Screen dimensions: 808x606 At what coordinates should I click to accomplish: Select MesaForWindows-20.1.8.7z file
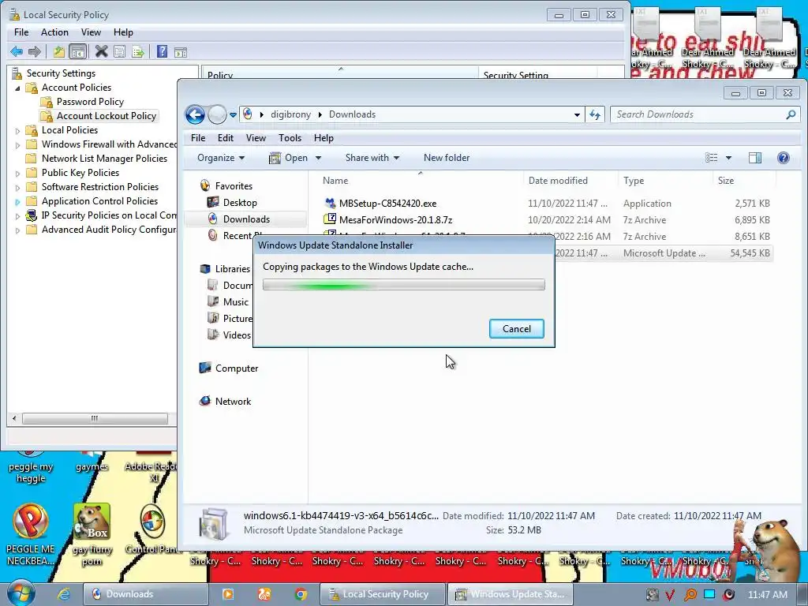[x=395, y=220]
